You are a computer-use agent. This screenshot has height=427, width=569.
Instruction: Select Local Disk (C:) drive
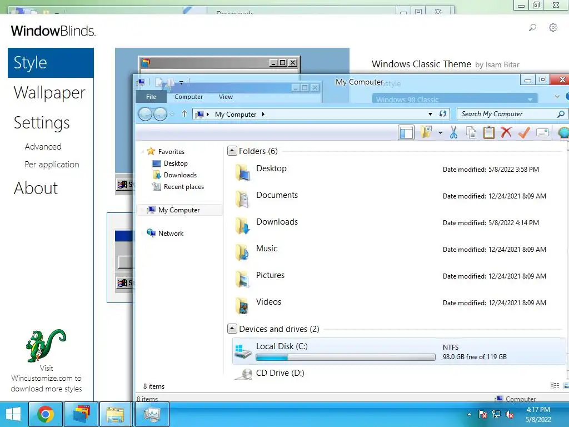tap(398, 351)
